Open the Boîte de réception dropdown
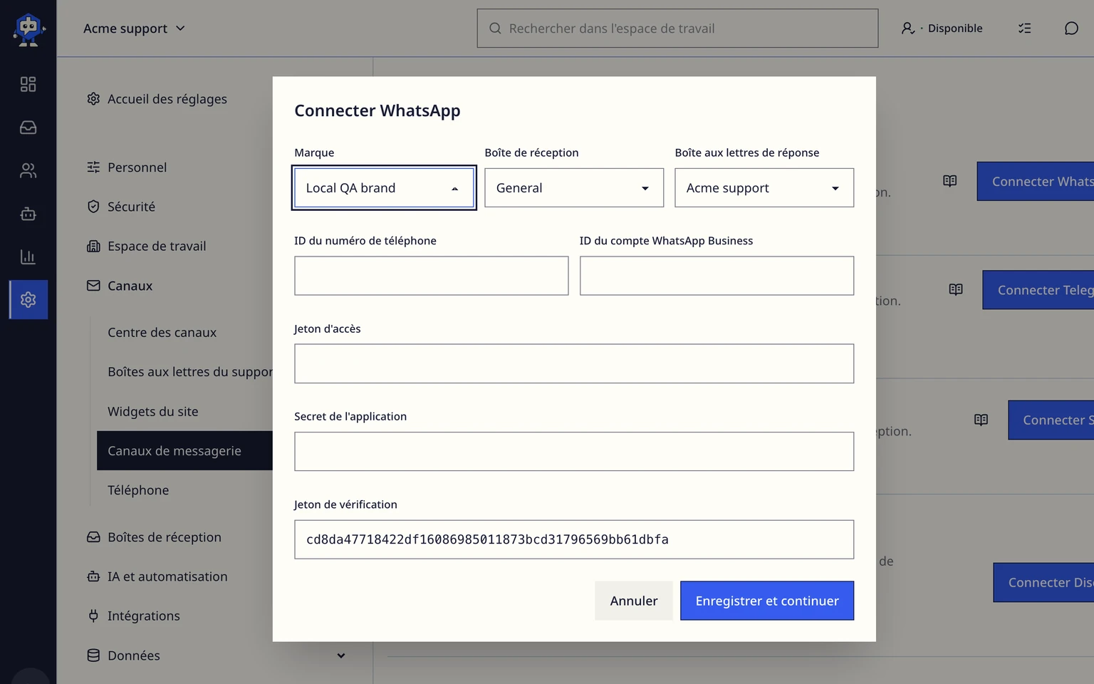This screenshot has height=684, width=1094. [x=574, y=188]
